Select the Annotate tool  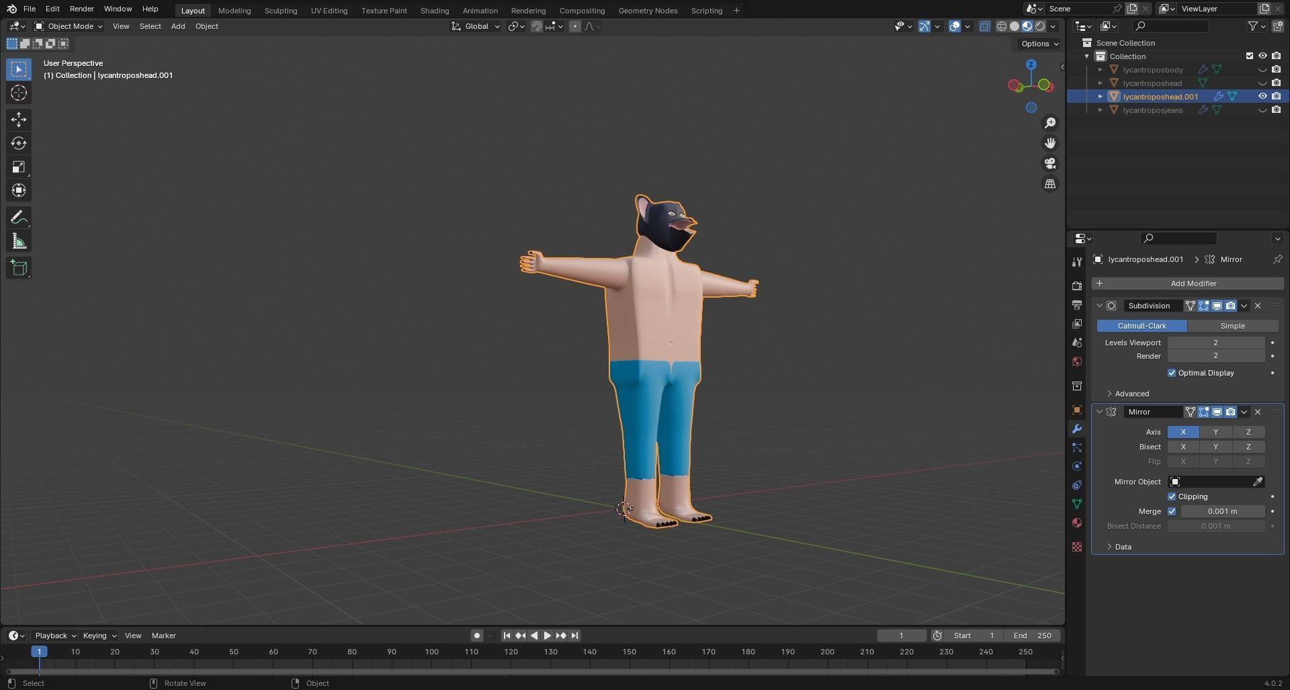[x=19, y=218]
